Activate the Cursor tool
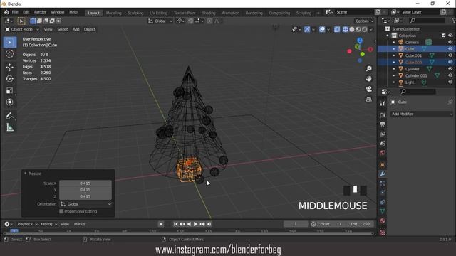456x256 pixels. [9, 54]
